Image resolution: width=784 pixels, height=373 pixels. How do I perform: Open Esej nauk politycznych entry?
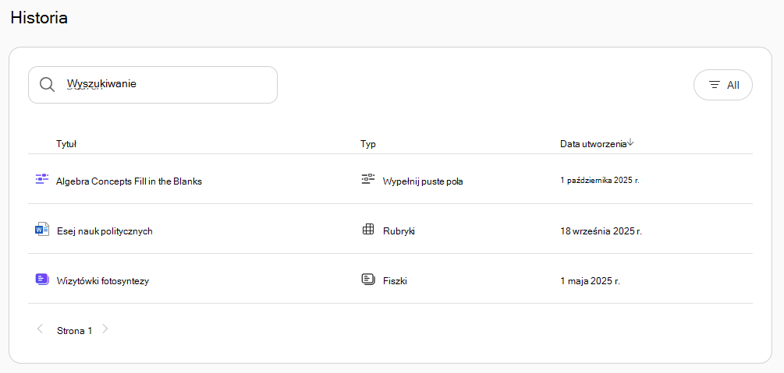(105, 231)
